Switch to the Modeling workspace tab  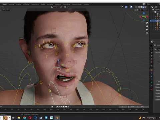(11, 4)
